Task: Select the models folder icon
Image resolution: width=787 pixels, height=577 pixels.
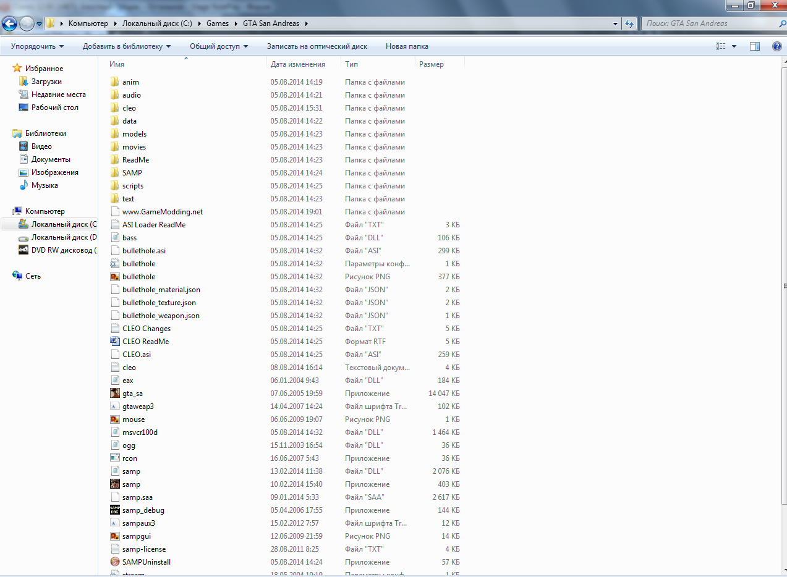Action: point(114,134)
